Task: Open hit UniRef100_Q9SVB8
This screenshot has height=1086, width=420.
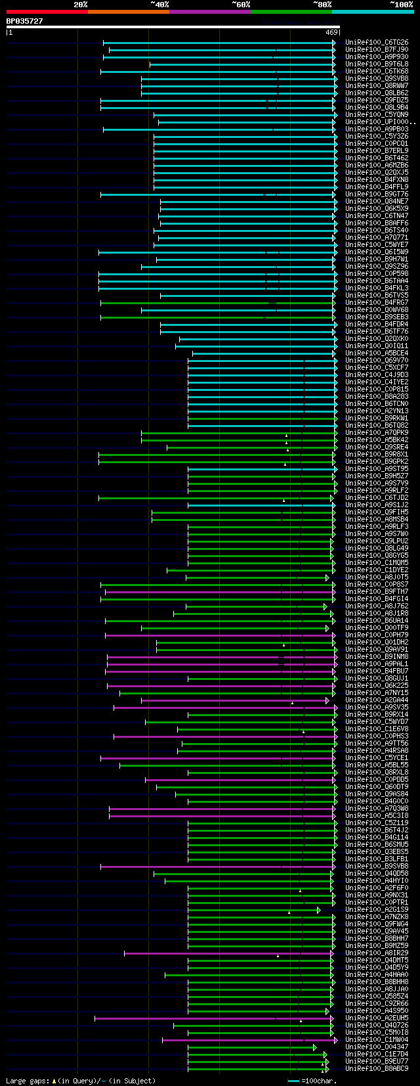Action: [377, 78]
